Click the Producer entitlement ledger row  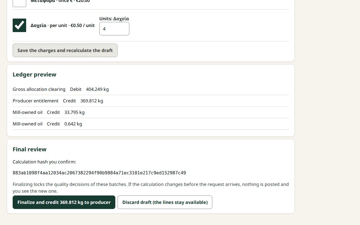[151, 101]
